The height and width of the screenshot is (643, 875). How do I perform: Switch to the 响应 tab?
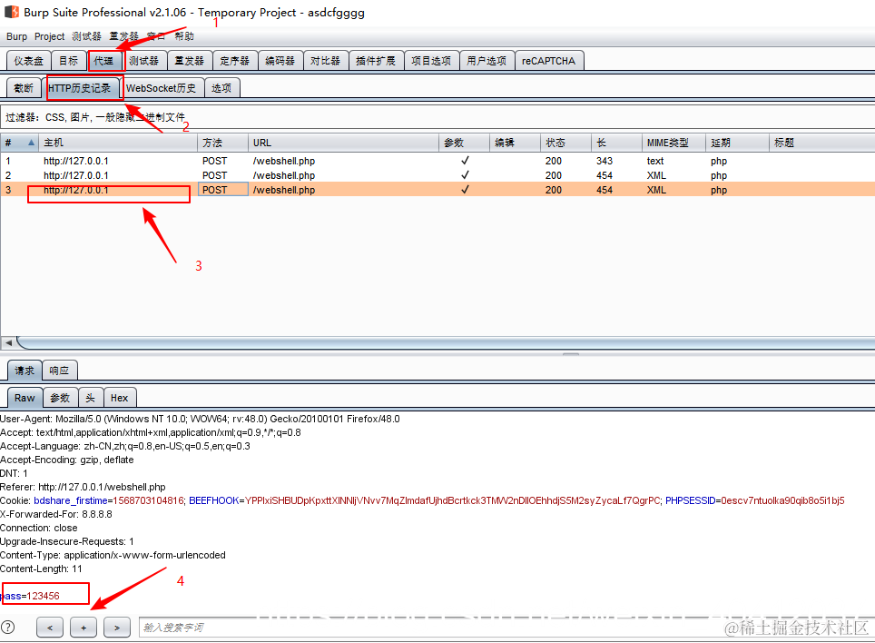point(59,371)
